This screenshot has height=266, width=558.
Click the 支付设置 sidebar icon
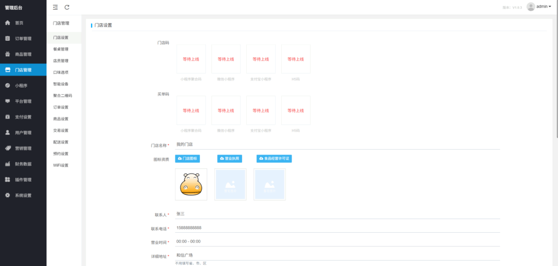pyautogui.click(x=8, y=117)
